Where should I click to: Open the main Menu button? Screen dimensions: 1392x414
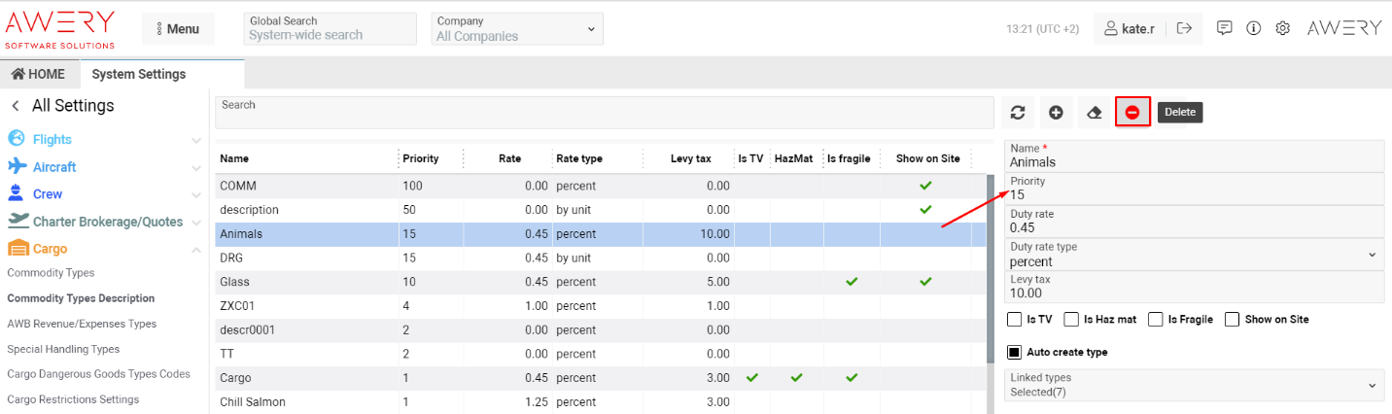[x=178, y=29]
